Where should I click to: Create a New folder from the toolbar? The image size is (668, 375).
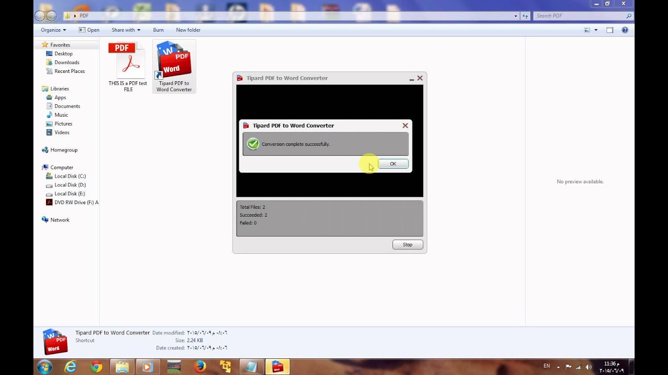click(x=188, y=30)
